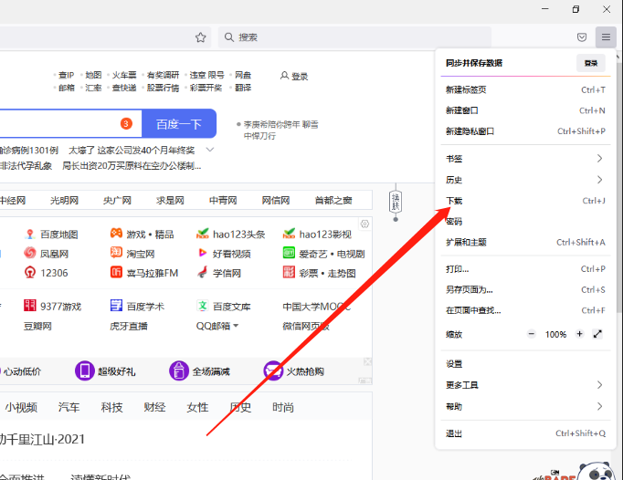Click the 全场满减 purple bag icon
The width and height of the screenshot is (623, 480).
(x=179, y=370)
